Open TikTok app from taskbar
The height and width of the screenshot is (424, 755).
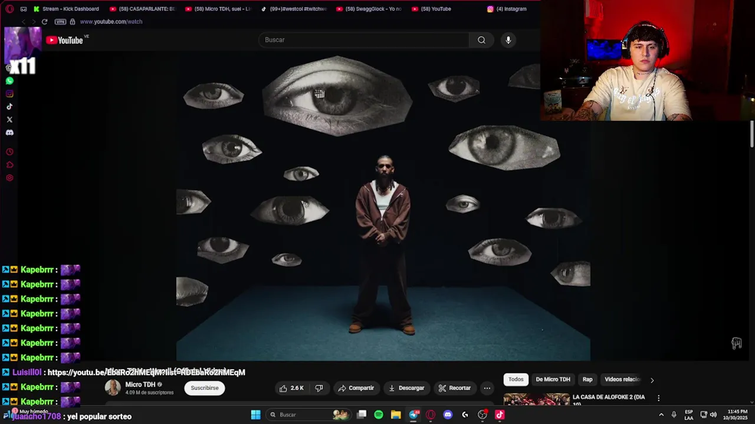click(500, 415)
